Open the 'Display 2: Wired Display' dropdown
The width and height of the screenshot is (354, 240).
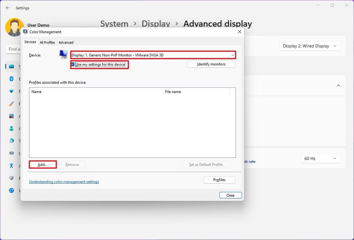(310, 46)
